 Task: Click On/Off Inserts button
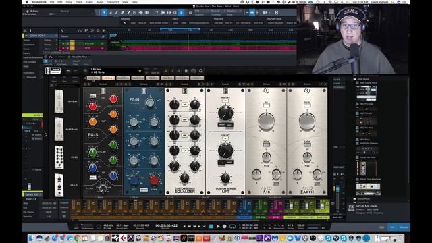click(x=244, y=23)
